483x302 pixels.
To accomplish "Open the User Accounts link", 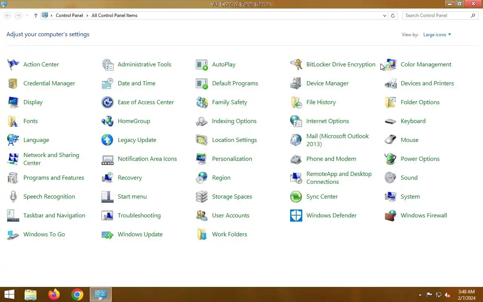I will point(231,216).
